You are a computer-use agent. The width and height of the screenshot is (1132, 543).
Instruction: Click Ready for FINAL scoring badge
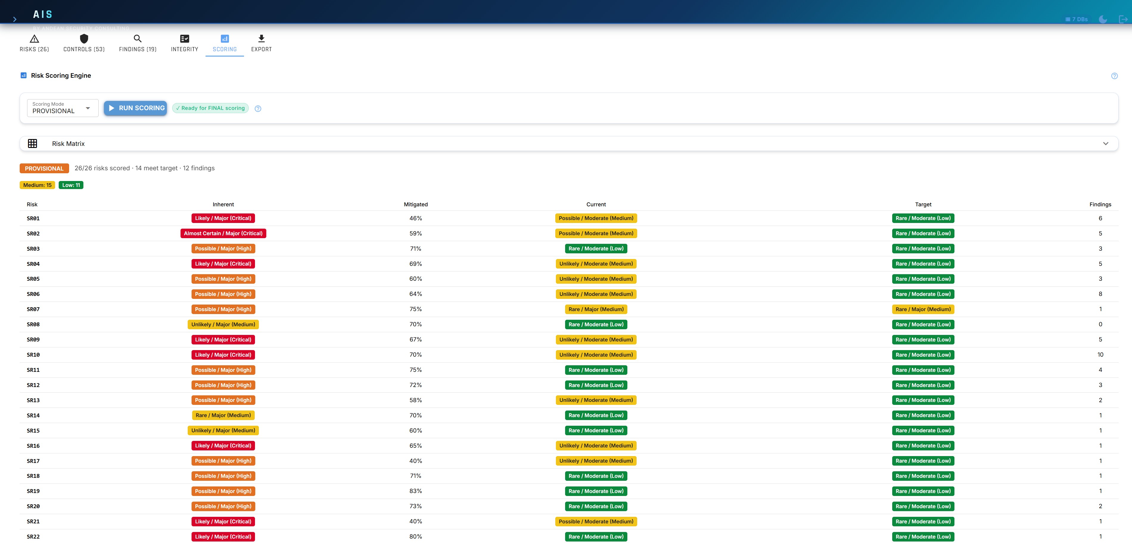coord(211,108)
